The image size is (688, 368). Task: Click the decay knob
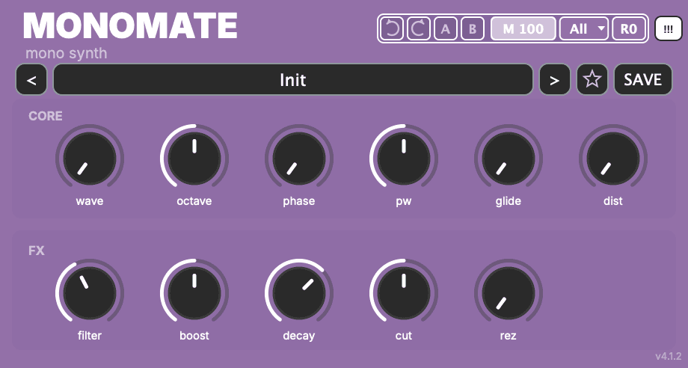[299, 293]
